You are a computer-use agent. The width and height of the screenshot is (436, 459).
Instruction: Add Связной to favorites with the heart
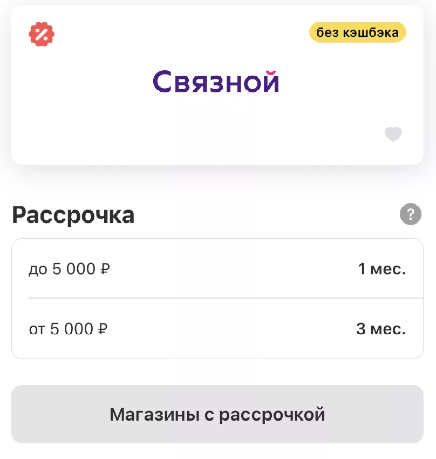click(393, 134)
